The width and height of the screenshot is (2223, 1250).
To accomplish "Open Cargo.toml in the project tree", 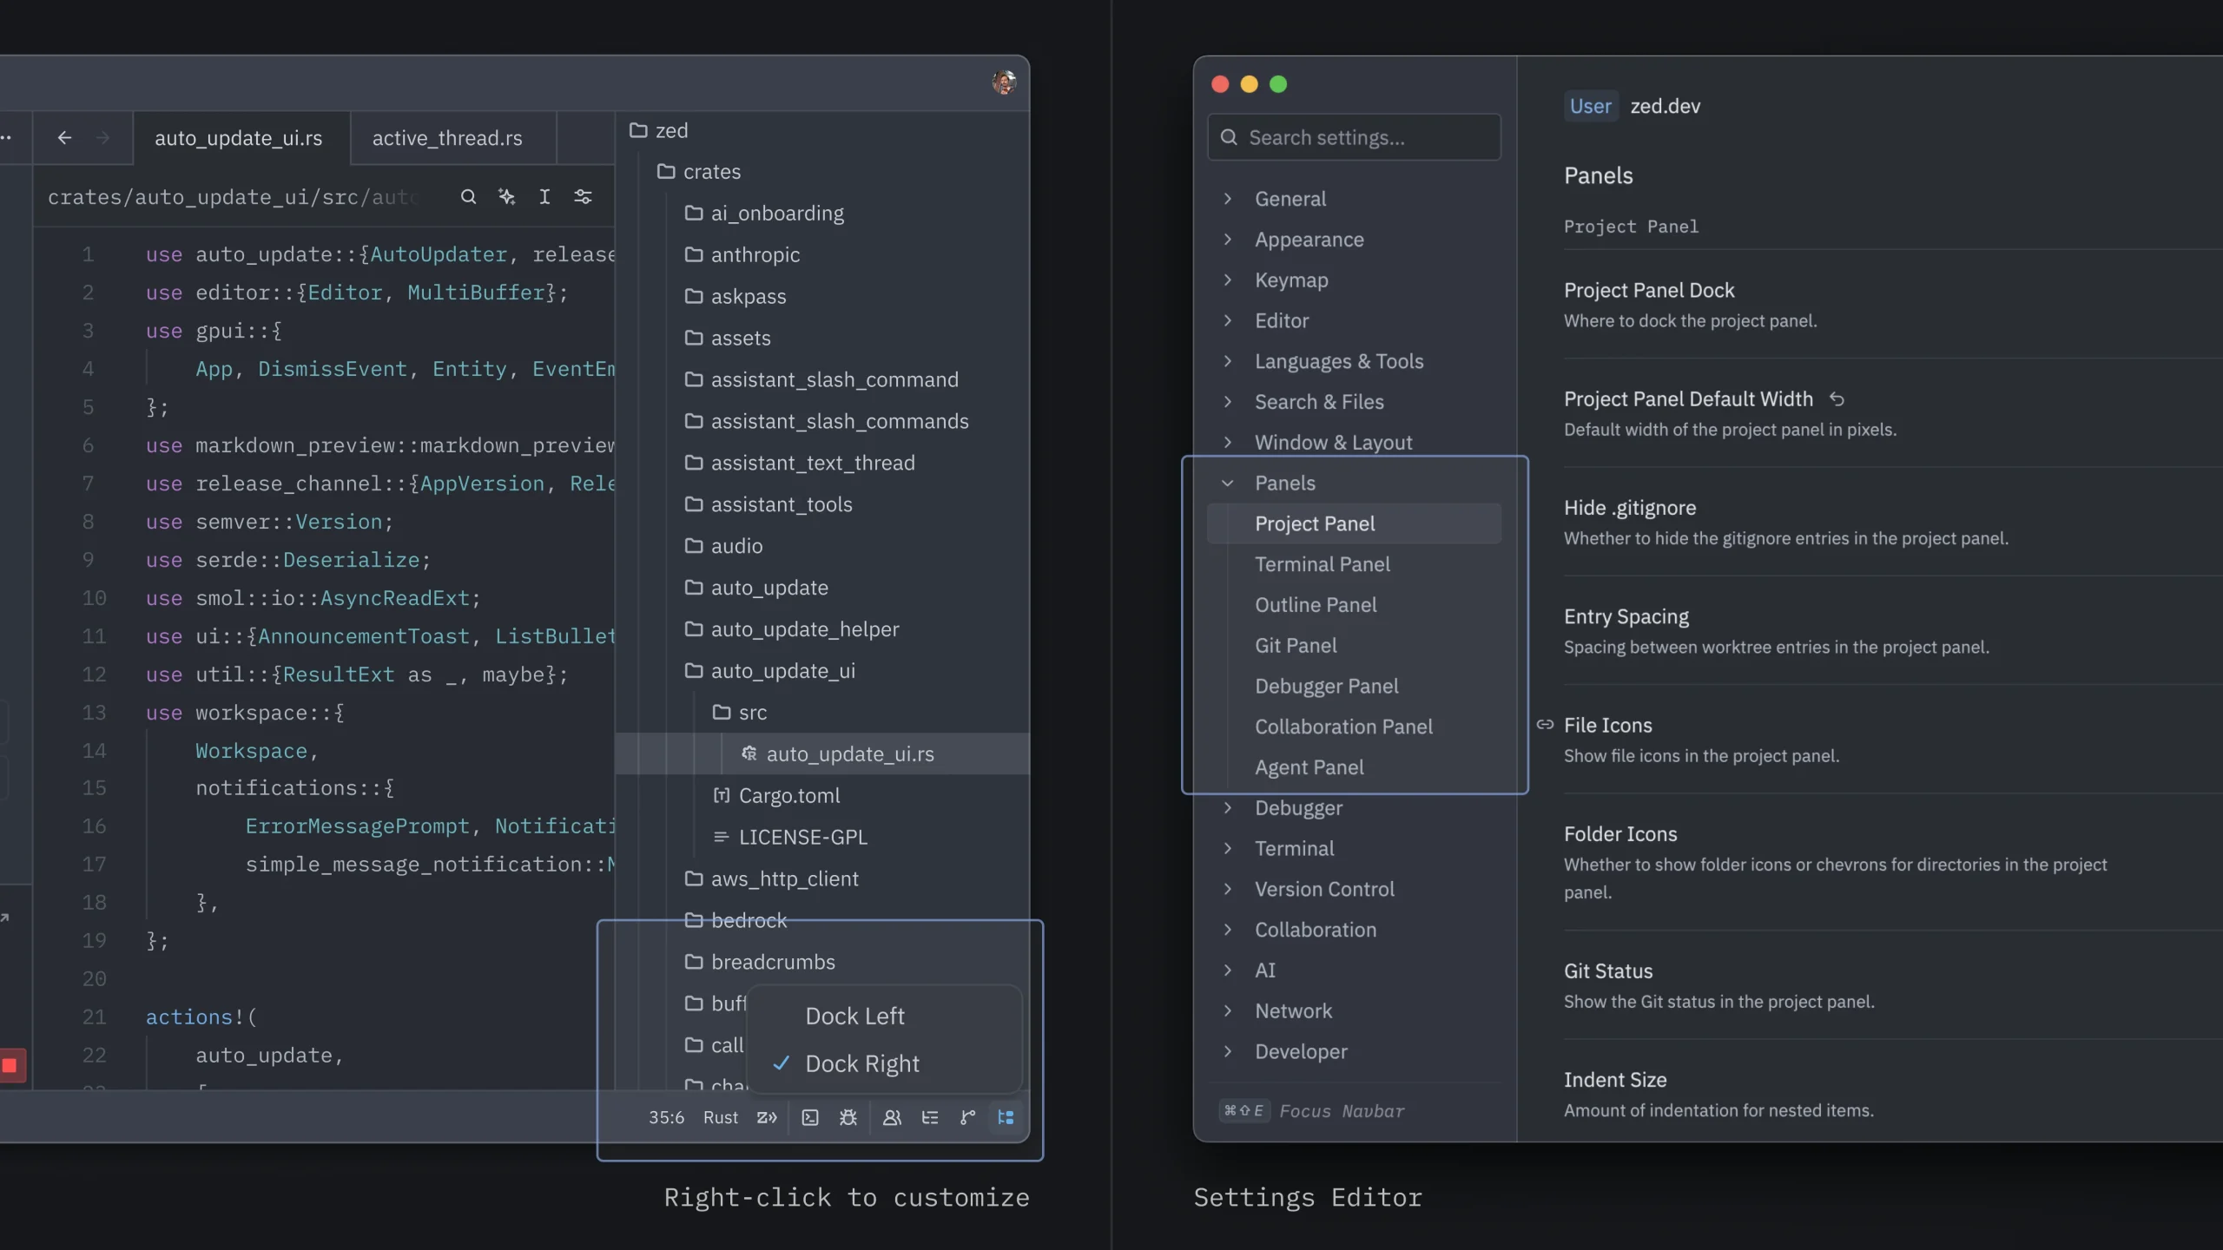I will coord(788,795).
